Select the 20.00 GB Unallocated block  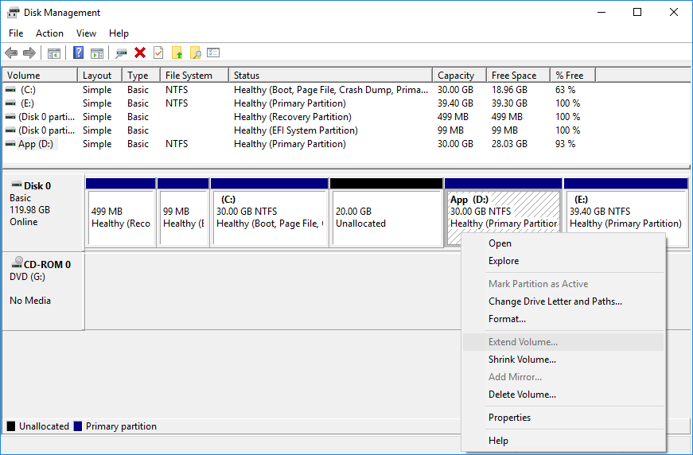pyautogui.click(x=386, y=217)
